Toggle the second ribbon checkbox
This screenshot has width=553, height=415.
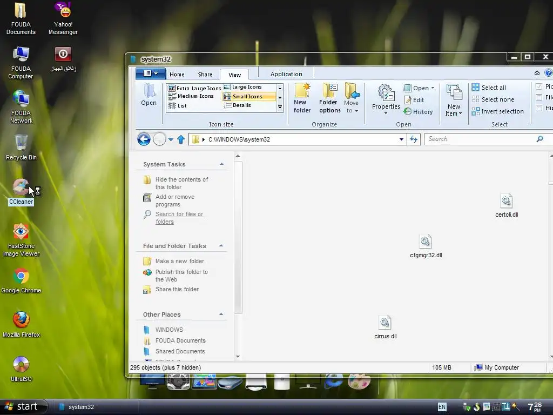pos(539,97)
